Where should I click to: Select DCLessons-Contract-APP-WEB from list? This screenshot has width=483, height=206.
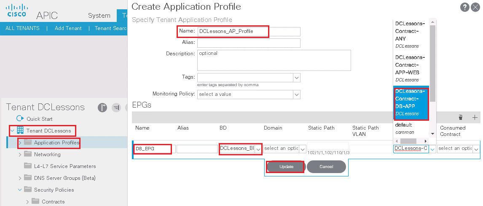(x=411, y=68)
